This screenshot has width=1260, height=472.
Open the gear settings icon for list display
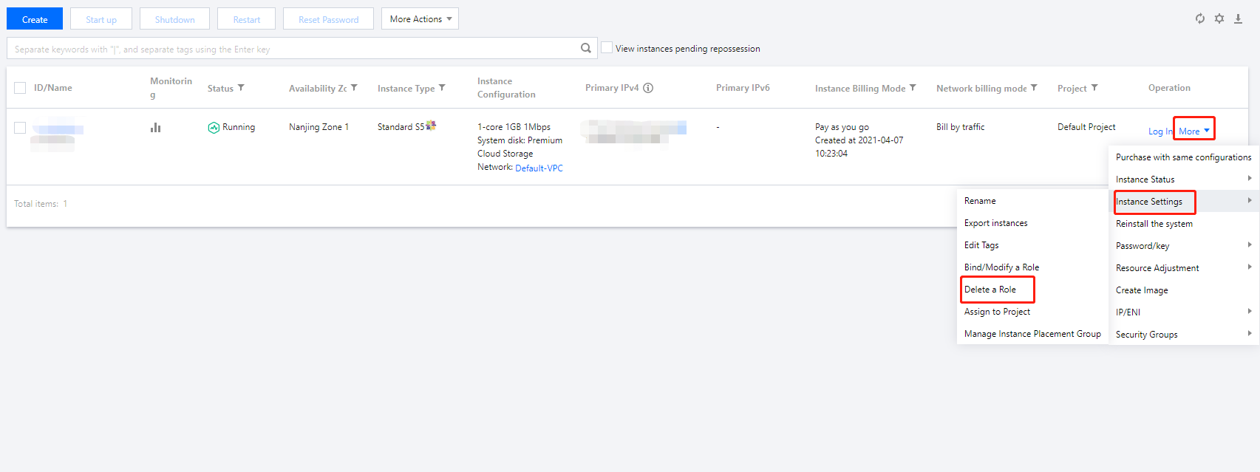[1219, 18]
